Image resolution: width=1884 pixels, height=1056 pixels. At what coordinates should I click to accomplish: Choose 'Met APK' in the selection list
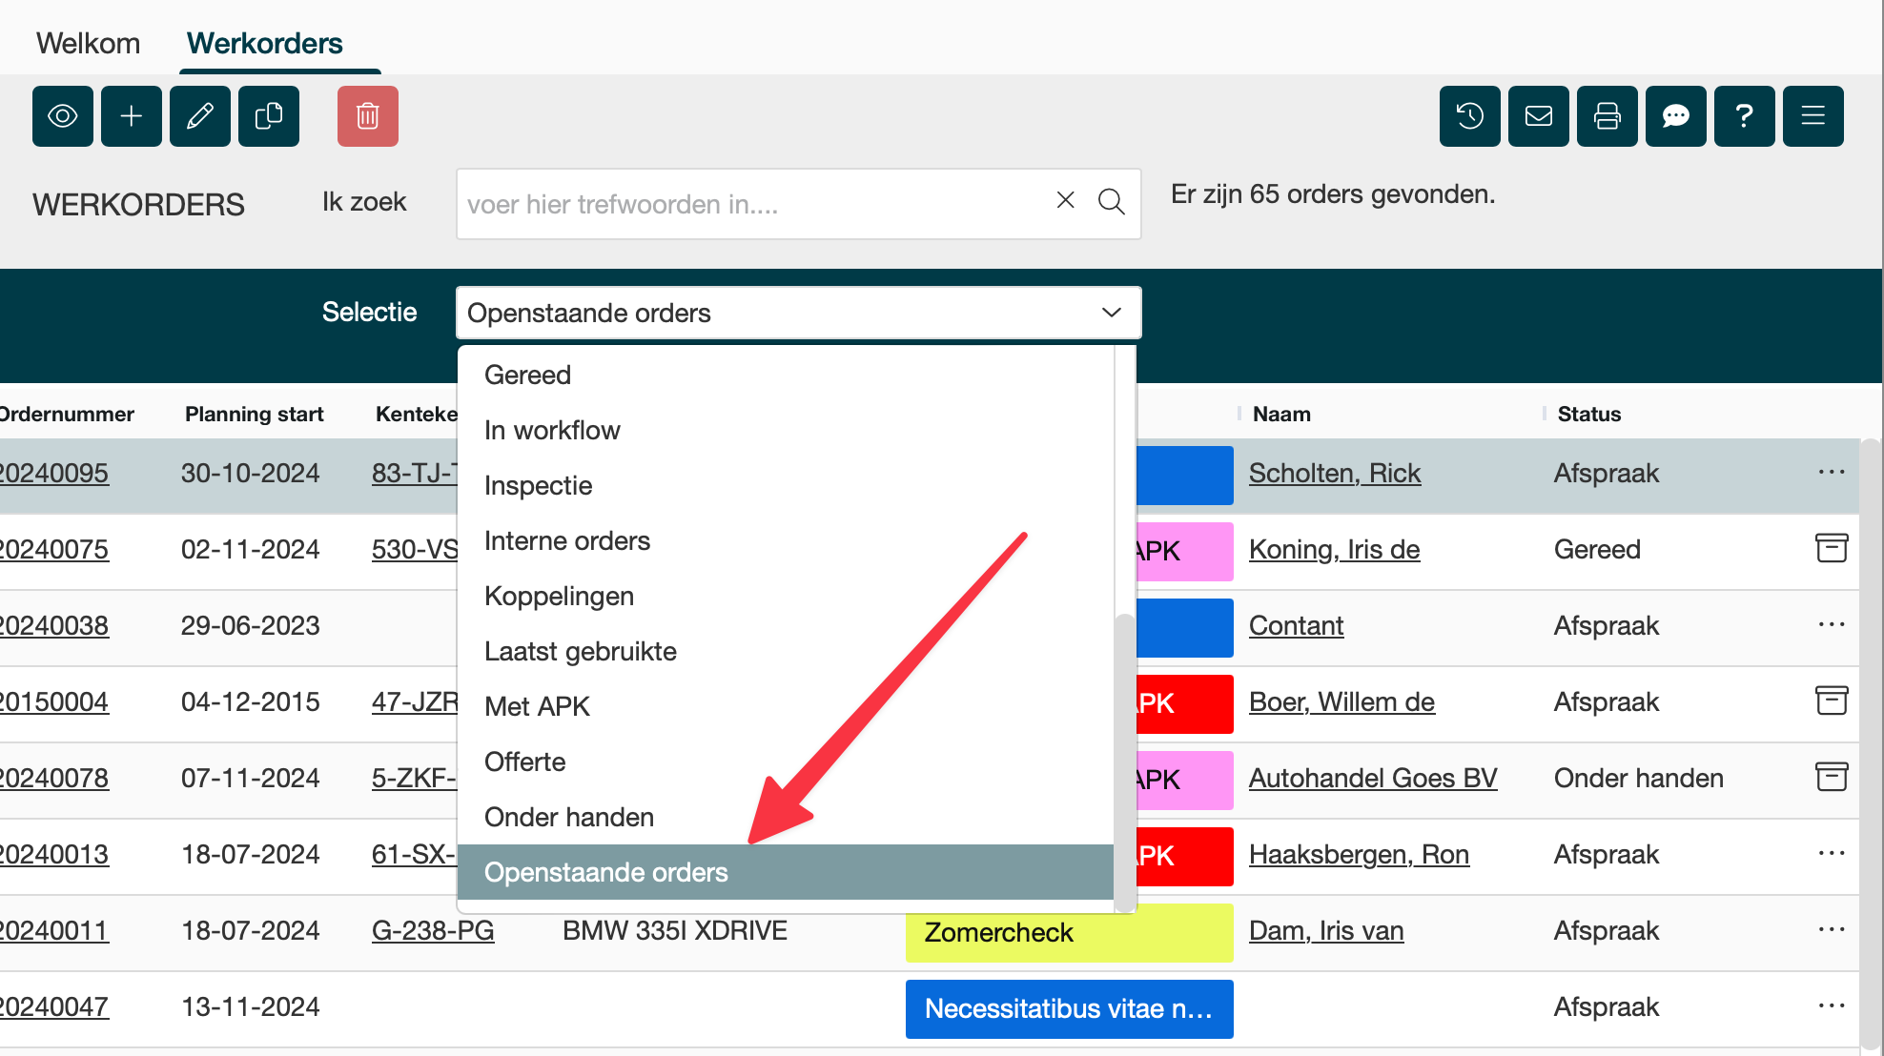pos(537,706)
